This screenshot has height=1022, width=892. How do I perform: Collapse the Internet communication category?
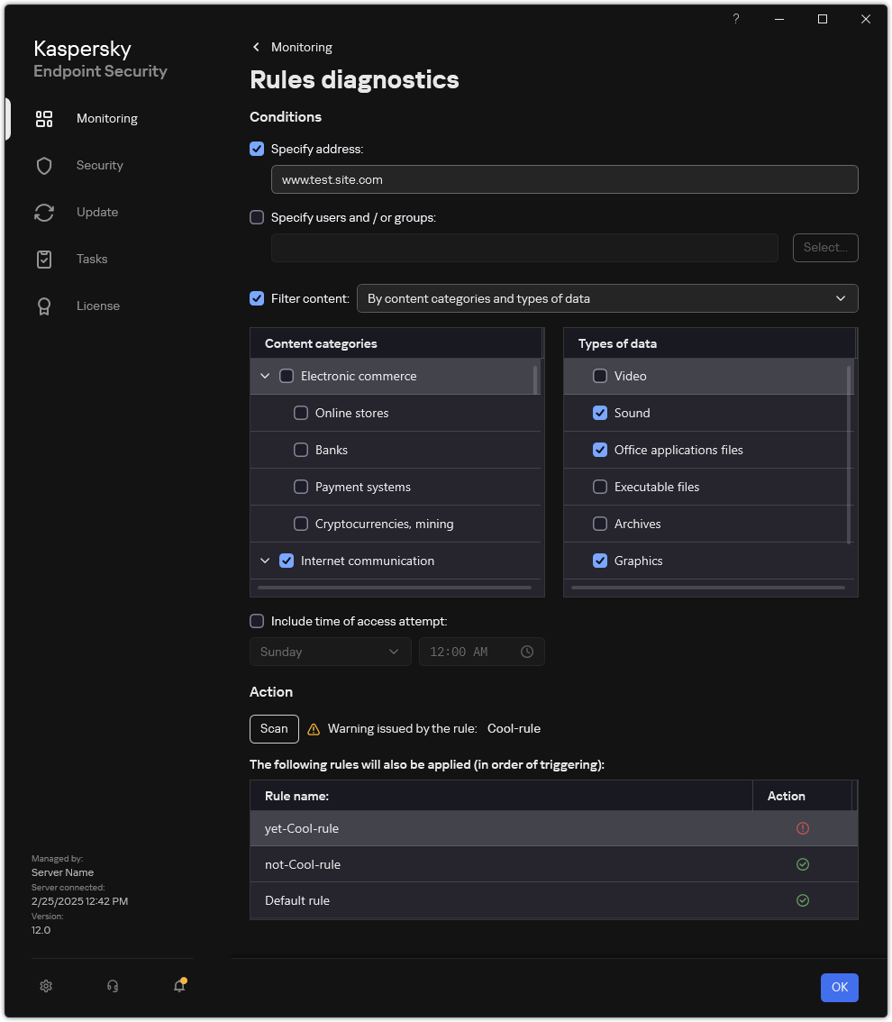265,561
